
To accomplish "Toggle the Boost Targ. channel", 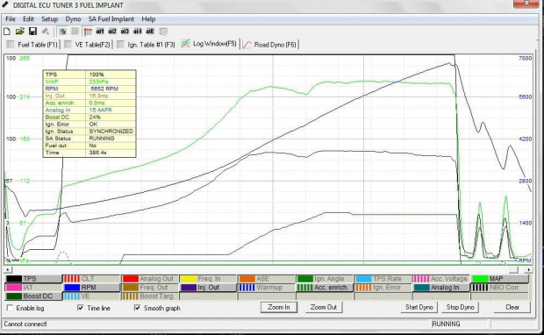I will coord(150,296).
